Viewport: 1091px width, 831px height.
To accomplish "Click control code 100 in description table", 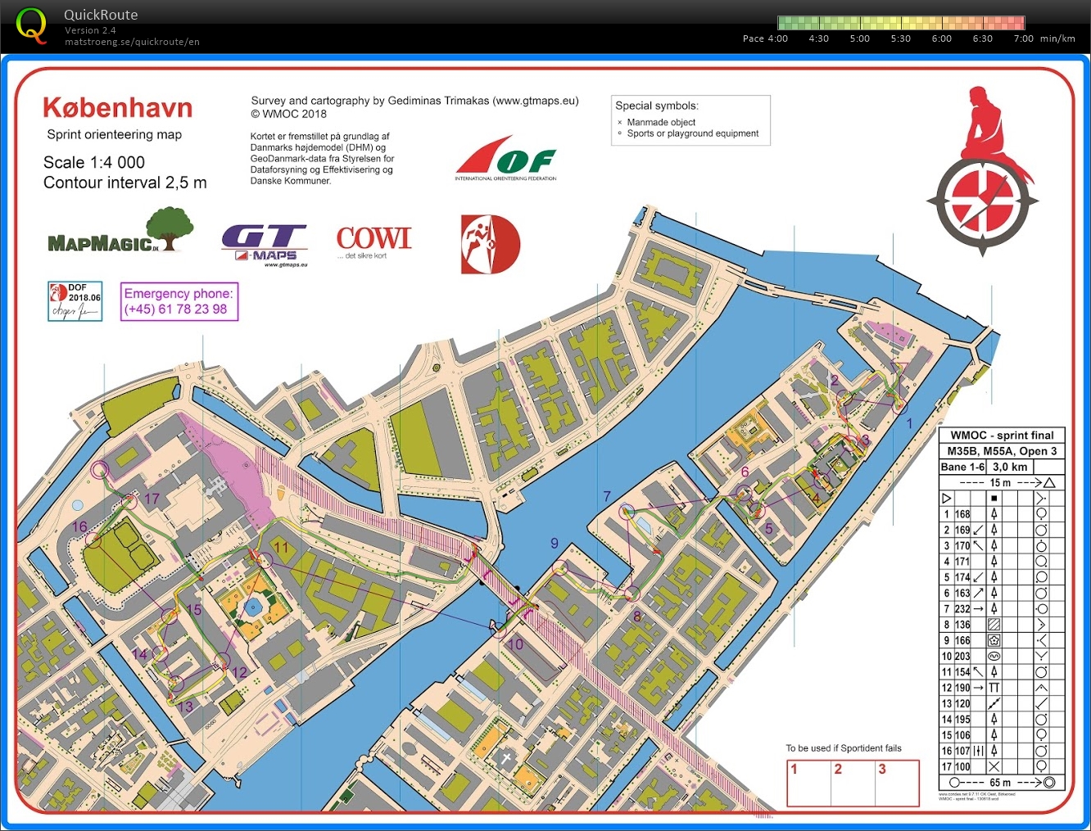I will 962,767.
